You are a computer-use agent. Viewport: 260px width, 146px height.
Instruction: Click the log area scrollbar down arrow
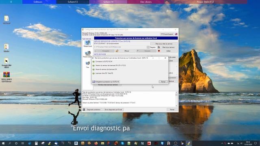[x=176, y=106]
